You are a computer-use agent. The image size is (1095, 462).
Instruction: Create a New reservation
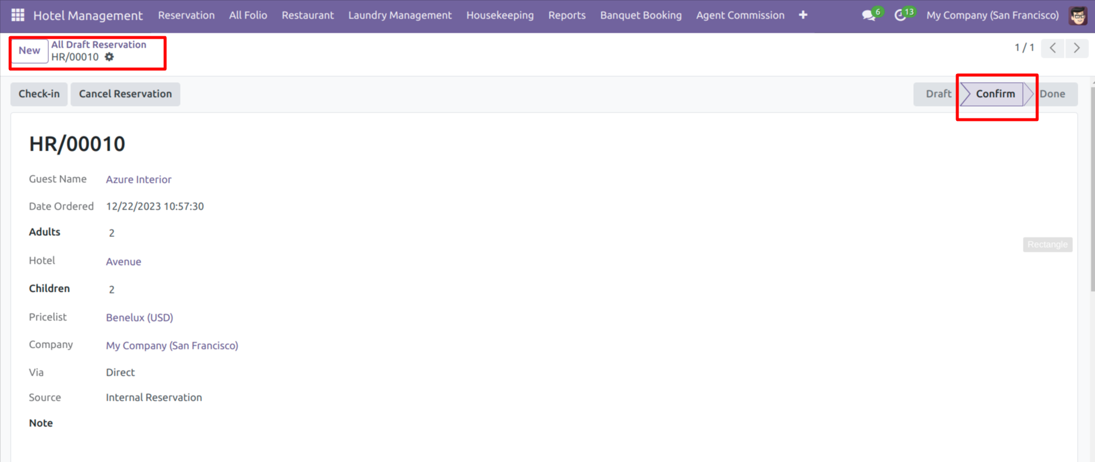(x=29, y=51)
